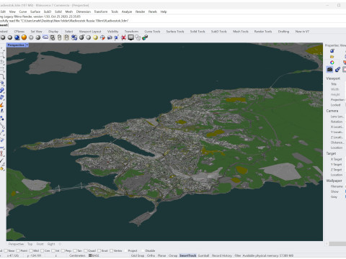Viewport: 346px width, 259px height.
Task: Toggle the Disable osnap checkbox
Action: pyautogui.click(x=143, y=250)
